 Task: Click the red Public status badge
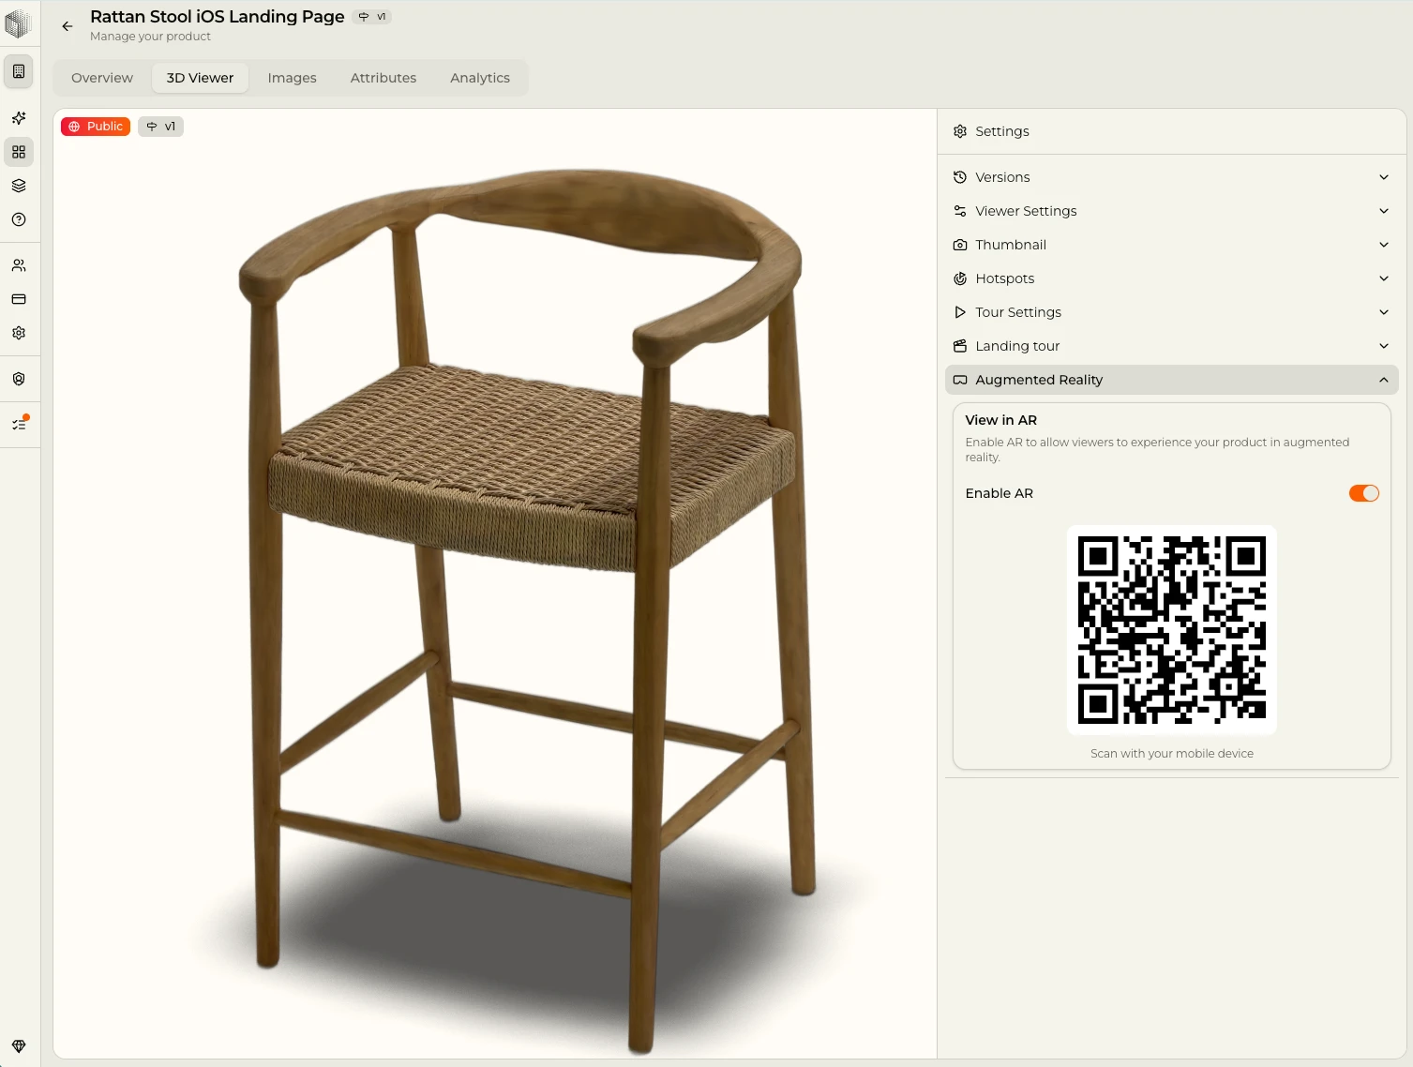point(96,127)
